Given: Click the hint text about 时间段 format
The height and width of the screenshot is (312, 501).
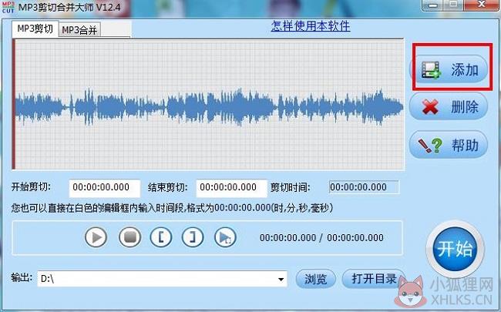Looking at the screenshot, I should [x=172, y=208].
